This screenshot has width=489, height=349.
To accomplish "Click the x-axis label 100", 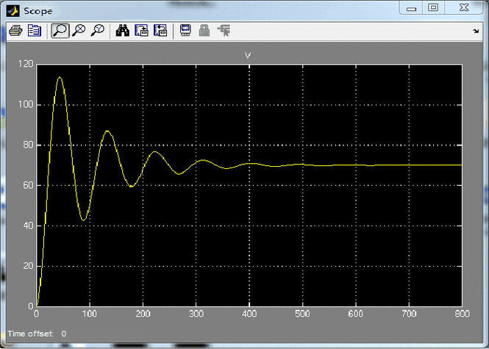I will 90,314.
